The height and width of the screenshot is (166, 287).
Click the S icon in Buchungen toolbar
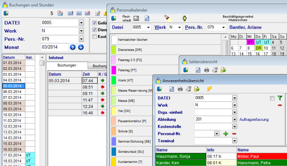coord(52,13)
